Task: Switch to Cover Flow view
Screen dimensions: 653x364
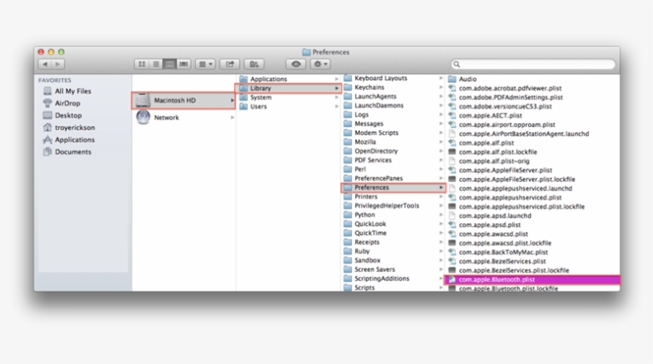Action: pyautogui.click(x=184, y=64)
